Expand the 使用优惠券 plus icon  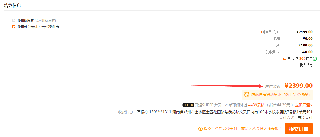(x=14, y=20)
